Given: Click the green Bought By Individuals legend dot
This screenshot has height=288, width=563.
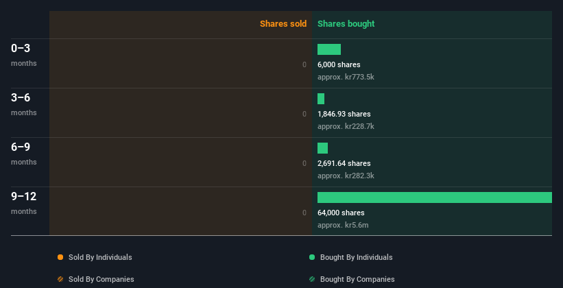Looking at the screenshot, I should [311, 257].
